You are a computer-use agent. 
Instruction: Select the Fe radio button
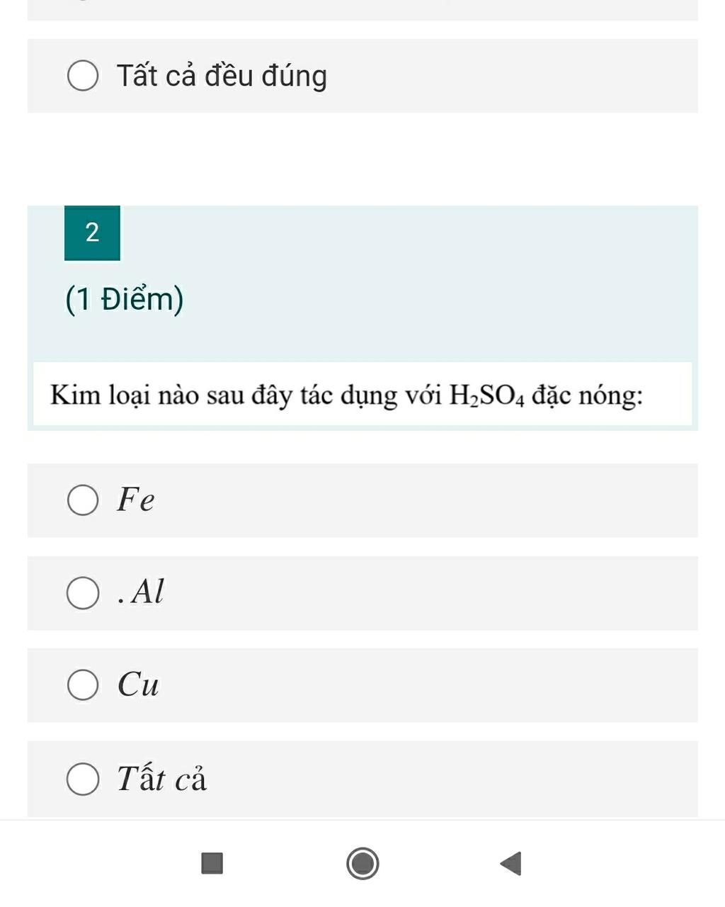click(x=83, y=500)
